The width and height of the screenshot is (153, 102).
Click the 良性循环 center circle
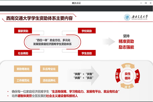127,76
